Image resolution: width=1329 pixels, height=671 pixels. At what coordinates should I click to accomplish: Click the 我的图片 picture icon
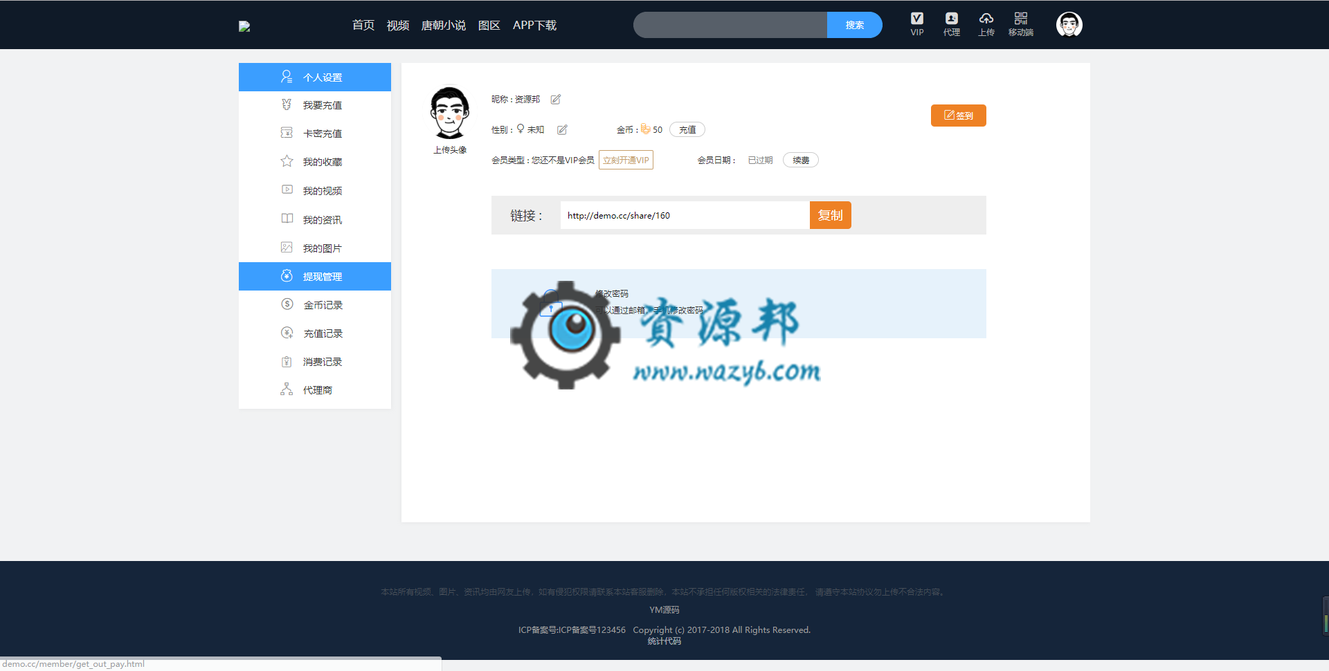287,247
